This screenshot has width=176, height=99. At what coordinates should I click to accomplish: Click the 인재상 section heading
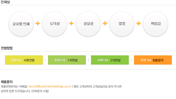click(x=5, y=2)
